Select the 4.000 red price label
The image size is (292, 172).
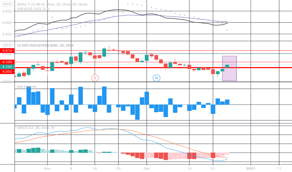point(7,72)
